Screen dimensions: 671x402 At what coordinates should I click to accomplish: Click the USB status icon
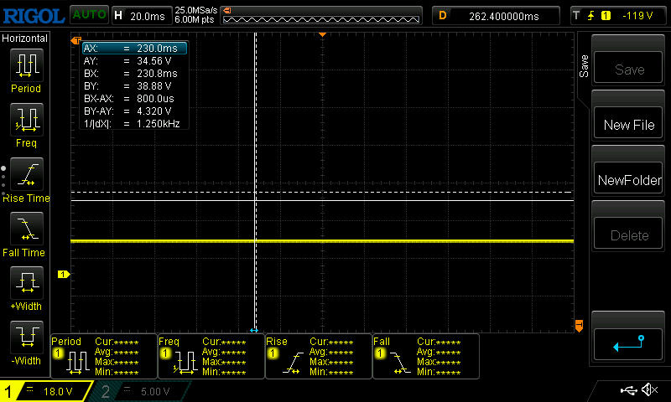pos(627,390)
